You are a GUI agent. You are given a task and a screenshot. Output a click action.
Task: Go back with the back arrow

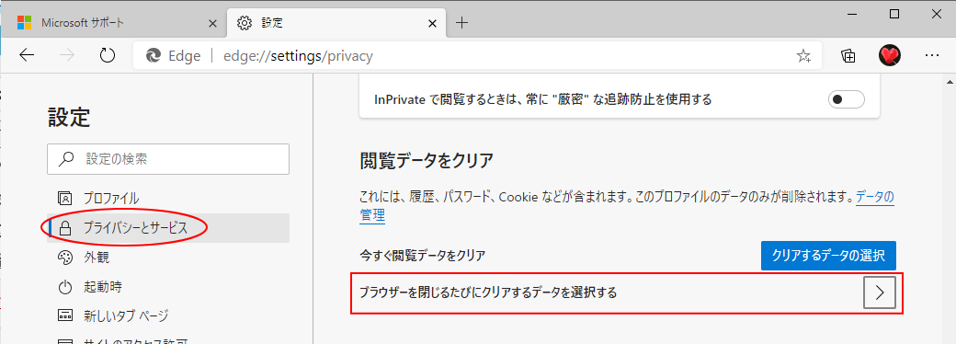coord(27,56)
